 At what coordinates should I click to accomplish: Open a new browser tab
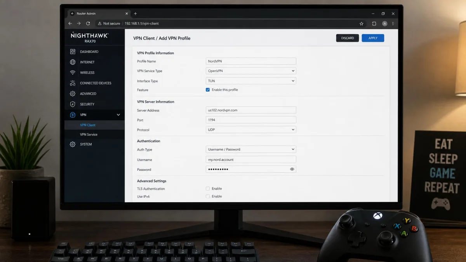pos(135,14)
